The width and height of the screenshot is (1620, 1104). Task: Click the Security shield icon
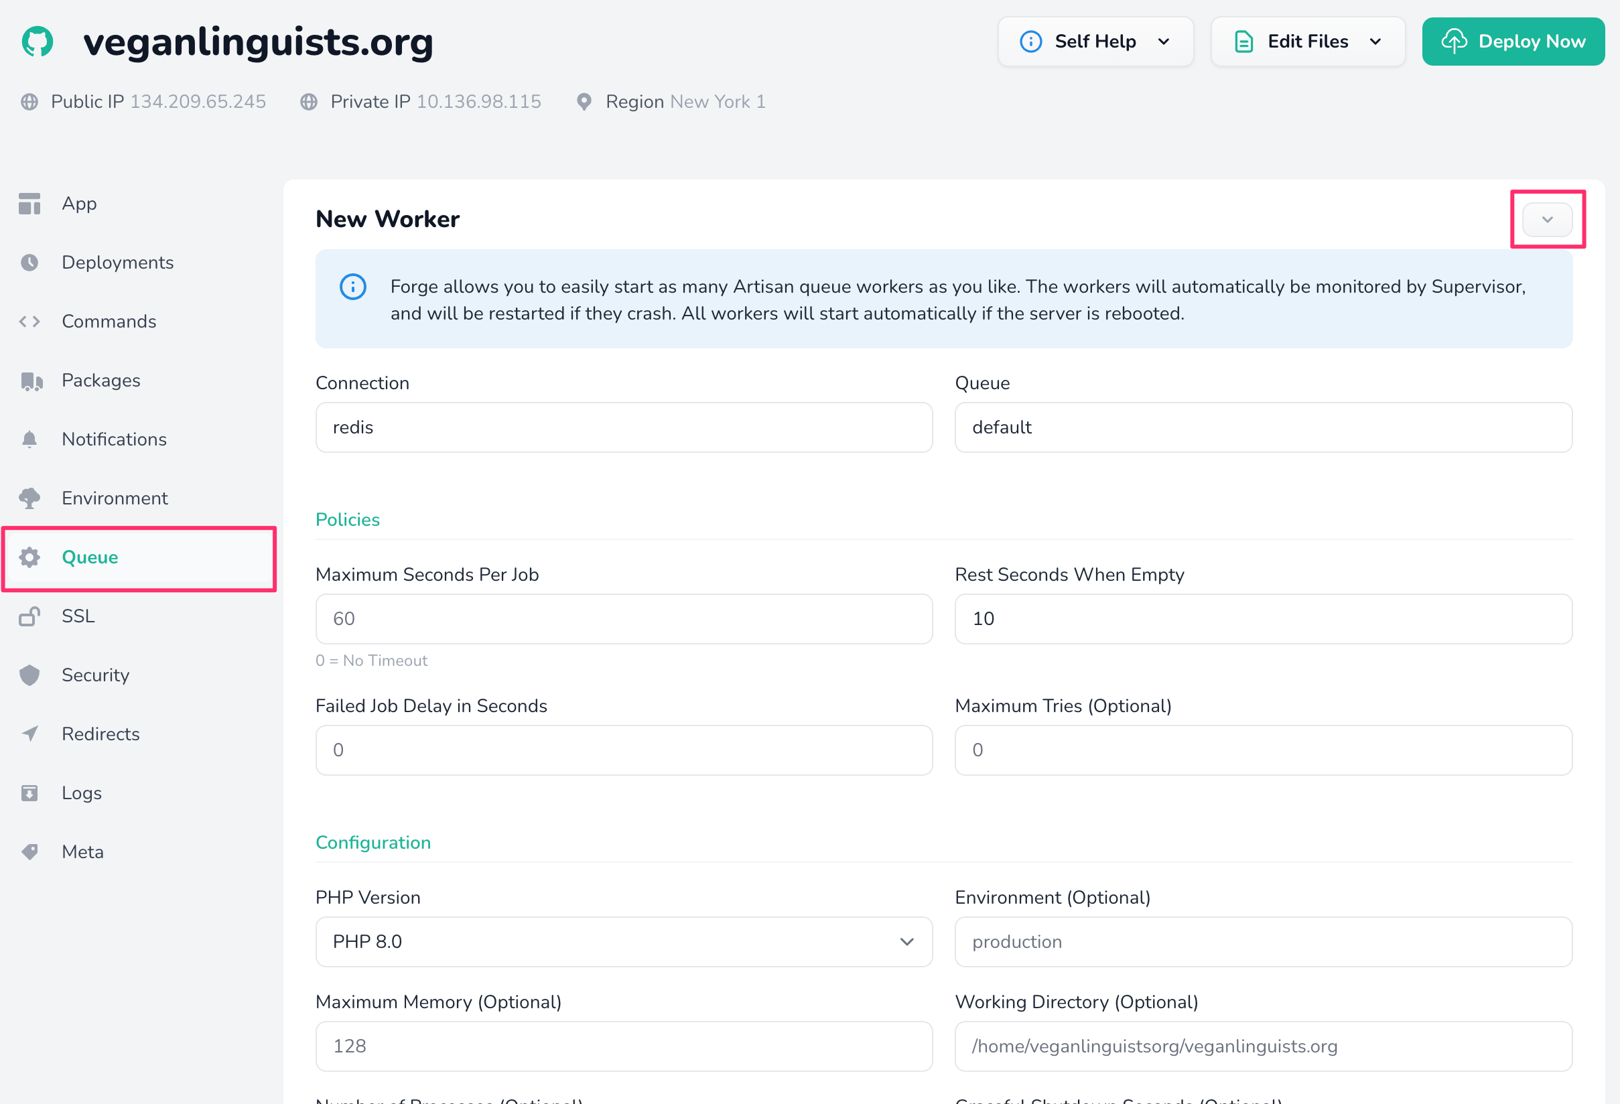click(x=29, y=675)
